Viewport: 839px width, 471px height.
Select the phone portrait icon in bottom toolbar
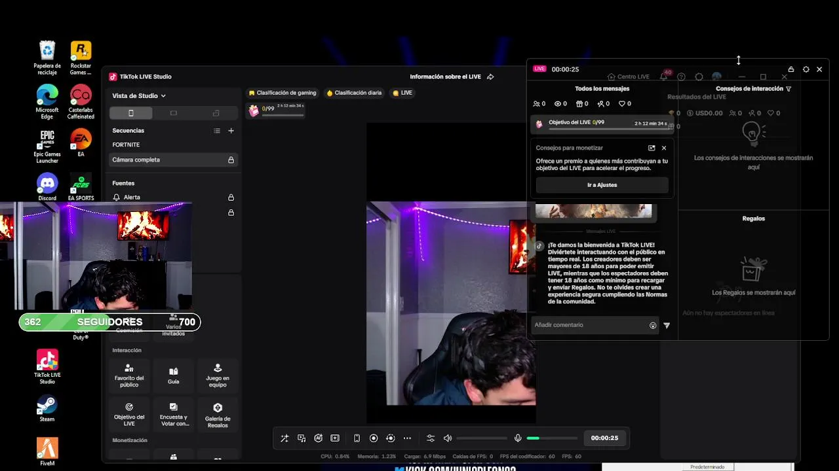tap(357, 438)
